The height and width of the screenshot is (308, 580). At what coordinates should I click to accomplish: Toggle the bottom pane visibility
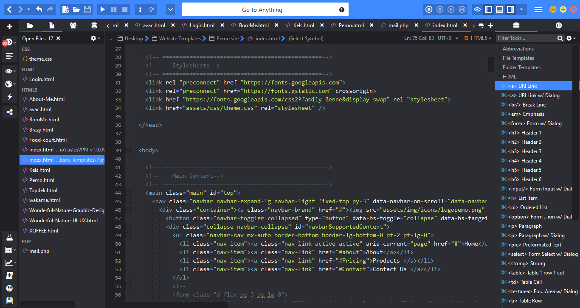point(500,9)
